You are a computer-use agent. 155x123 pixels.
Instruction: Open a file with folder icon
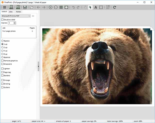coord(32,7)
